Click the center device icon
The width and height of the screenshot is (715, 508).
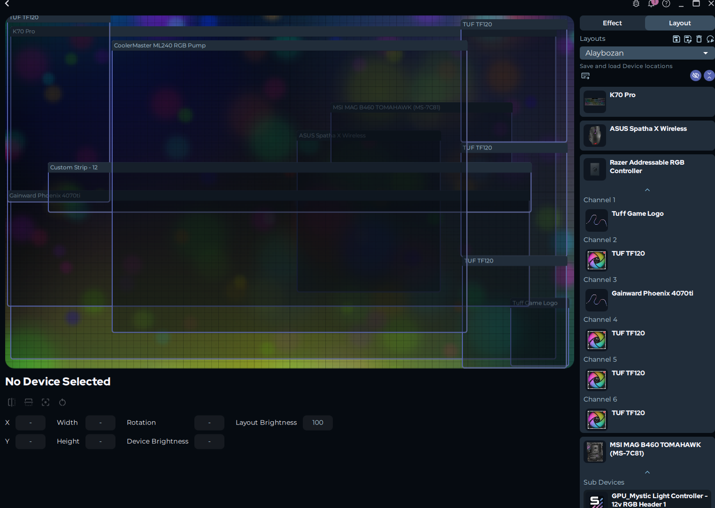click(46, 402)
